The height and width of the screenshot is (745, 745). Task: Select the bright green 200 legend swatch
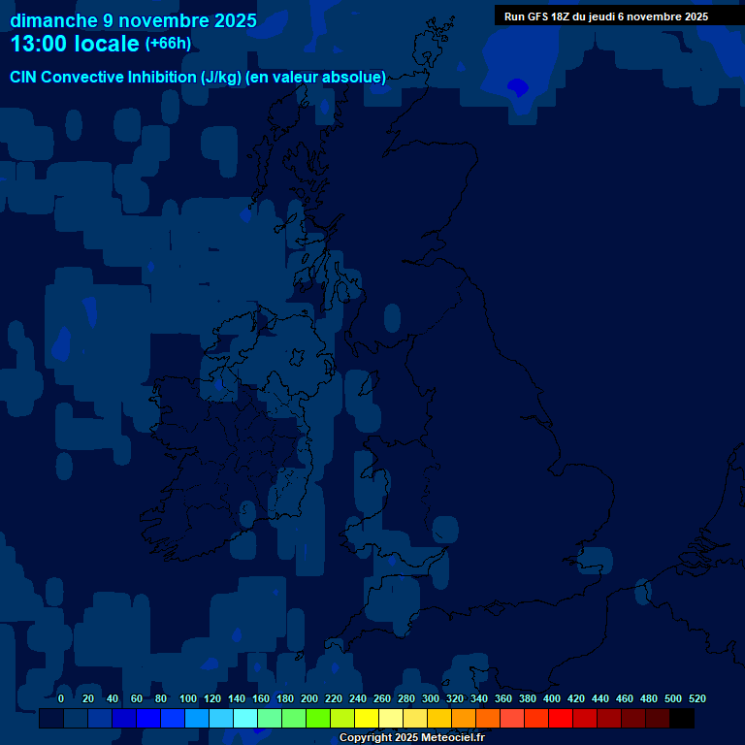click(x=294, y=719)
